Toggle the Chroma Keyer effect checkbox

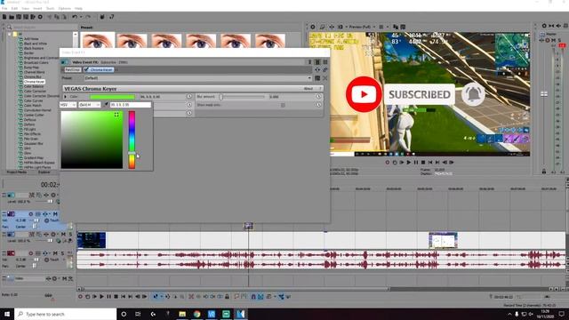(86, 69)
